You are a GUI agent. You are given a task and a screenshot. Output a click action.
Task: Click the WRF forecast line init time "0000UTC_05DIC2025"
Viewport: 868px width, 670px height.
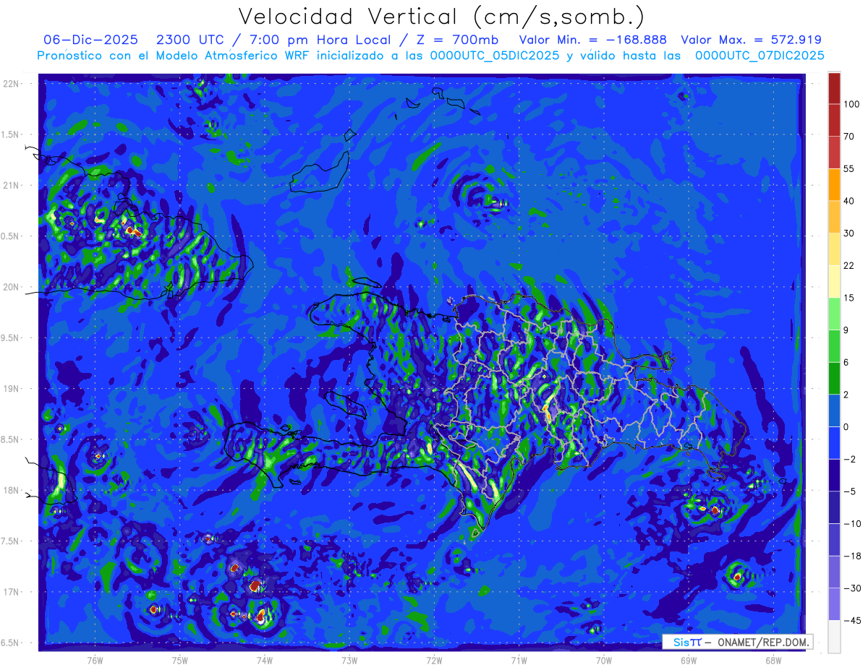(x=495, y=56)
